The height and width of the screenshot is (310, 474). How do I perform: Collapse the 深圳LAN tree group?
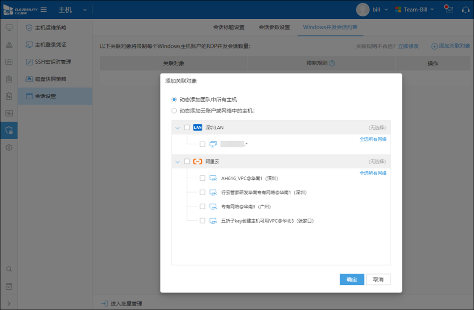point(177,128)
